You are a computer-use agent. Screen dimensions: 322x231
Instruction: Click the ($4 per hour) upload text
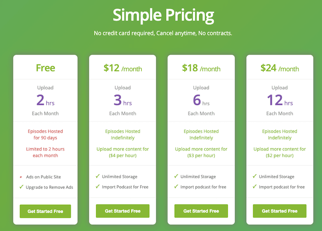pyautogui.click(x=122, y=156)
